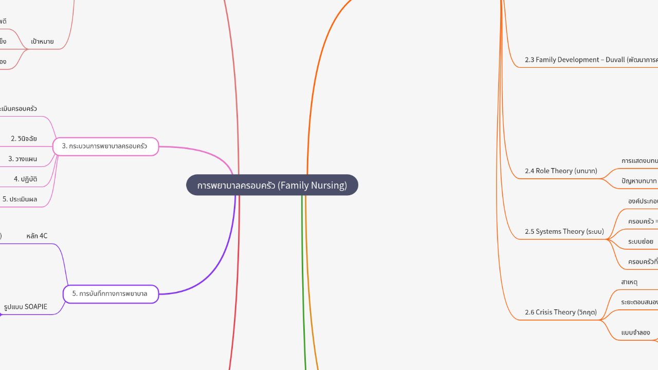Click the หลัก 4C node
This screenshot has height=370, width=658.
tap(37, 236)
